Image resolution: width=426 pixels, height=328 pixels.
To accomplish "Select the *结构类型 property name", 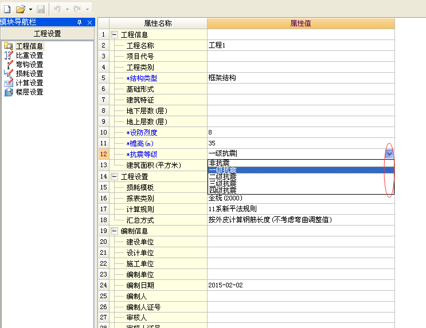I will point(142,78).
